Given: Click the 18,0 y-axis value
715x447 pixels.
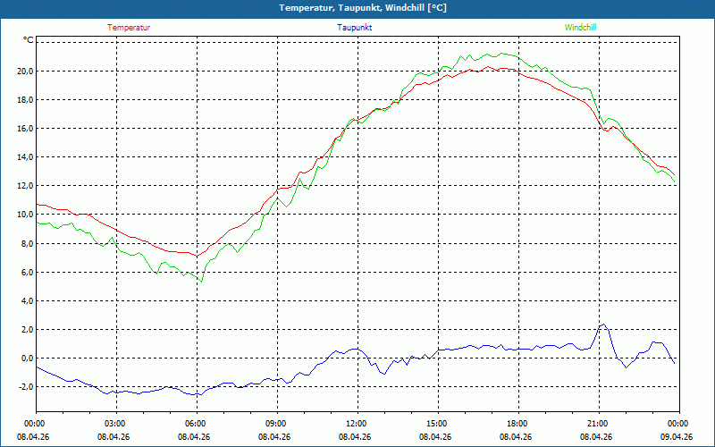Looking at the screenshot, I should (x=25, y=100).
